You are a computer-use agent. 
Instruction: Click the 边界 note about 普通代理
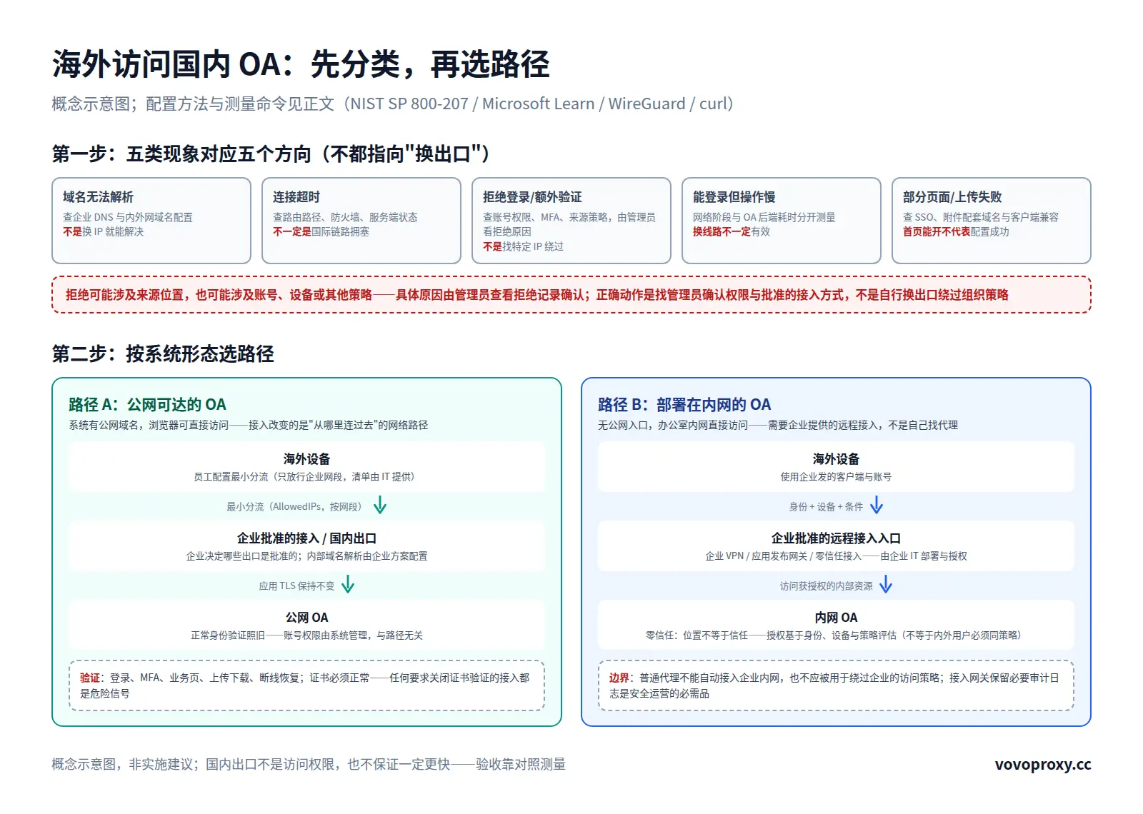click(836, 685)
